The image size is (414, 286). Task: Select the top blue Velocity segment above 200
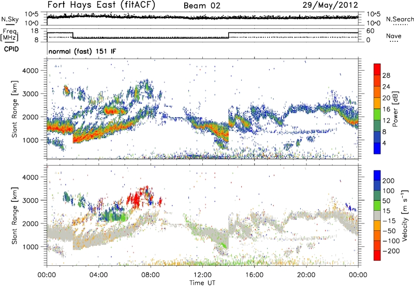377,176
